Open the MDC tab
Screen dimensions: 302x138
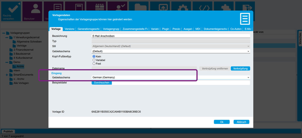pos(198,29)
